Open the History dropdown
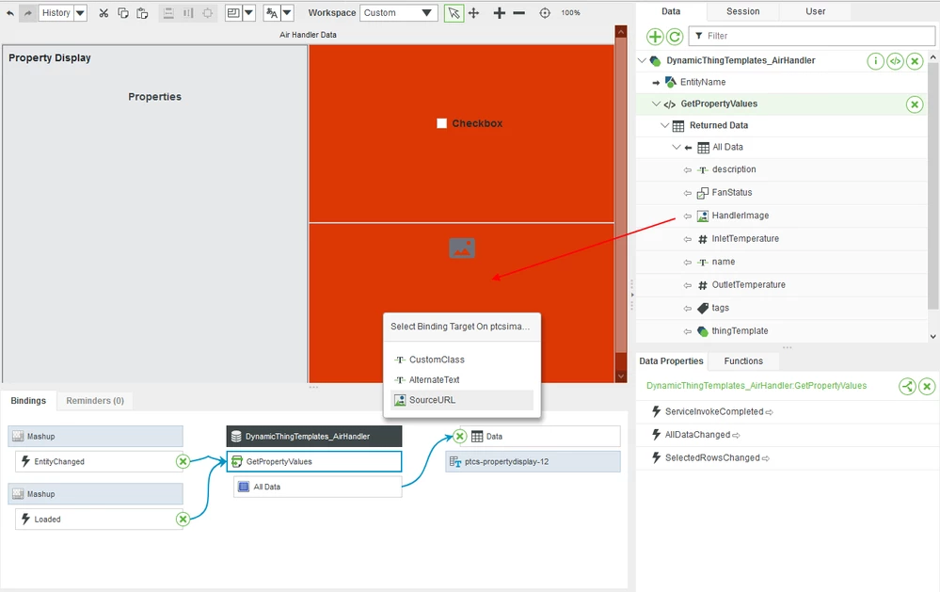 [80, 12]
